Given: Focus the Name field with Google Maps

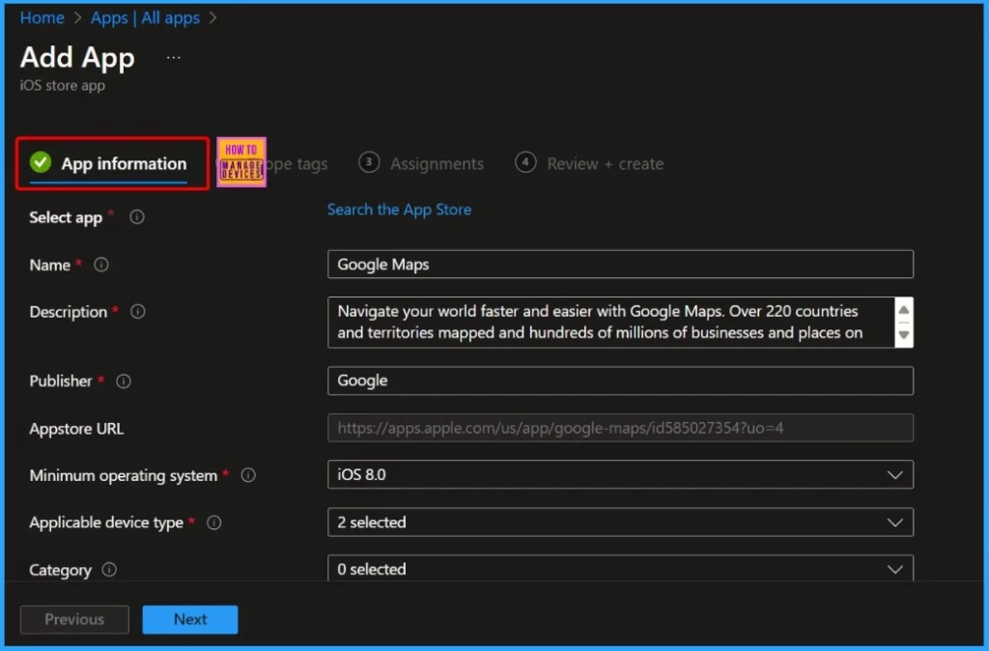Looking at the screenshot, I should pyautogui.click(x=620, y=265).
